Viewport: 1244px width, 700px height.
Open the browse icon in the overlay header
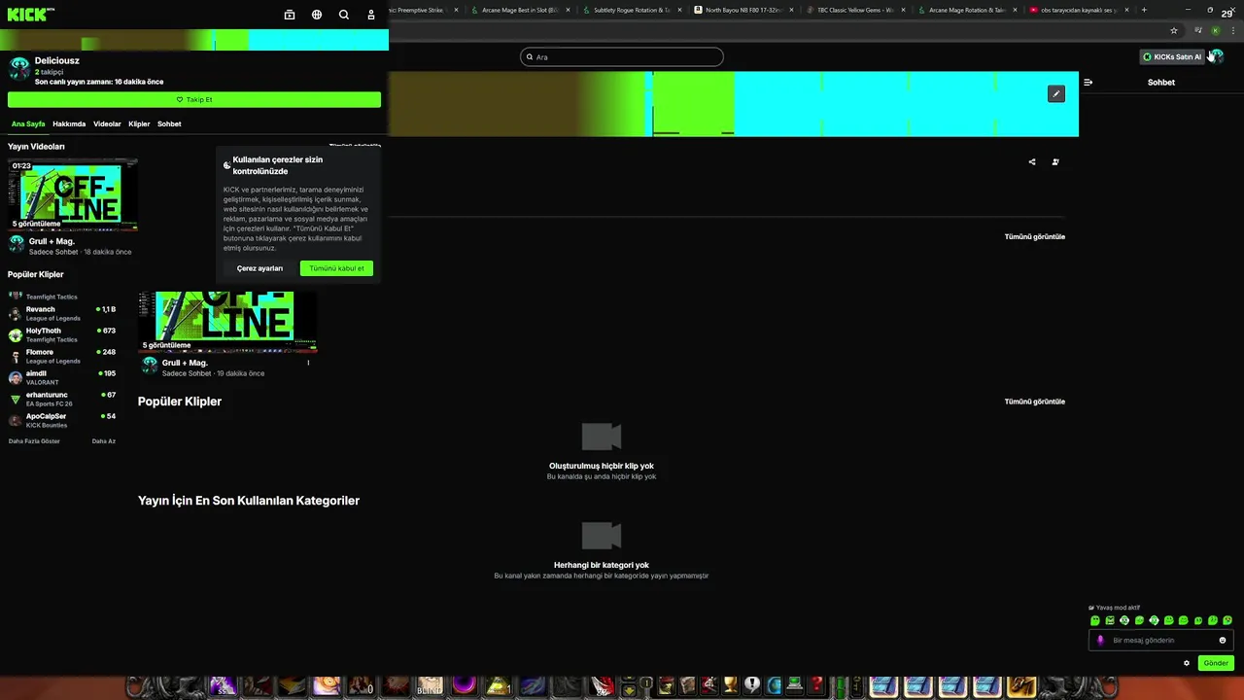(x=290, y=15)
